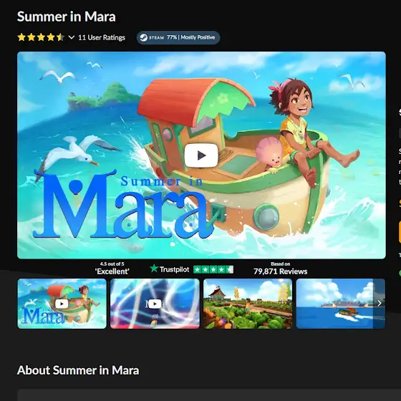Viewport: 401px width, 401px height.
Task: Advance the thumbnail carousel with right arrow
Action: click(x=380, y=304)
